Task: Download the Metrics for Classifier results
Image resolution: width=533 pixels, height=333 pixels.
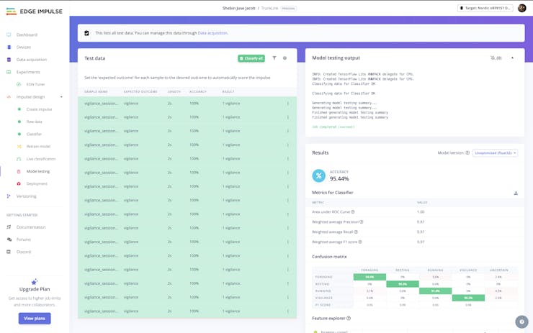Action: (x=516, y=193)
